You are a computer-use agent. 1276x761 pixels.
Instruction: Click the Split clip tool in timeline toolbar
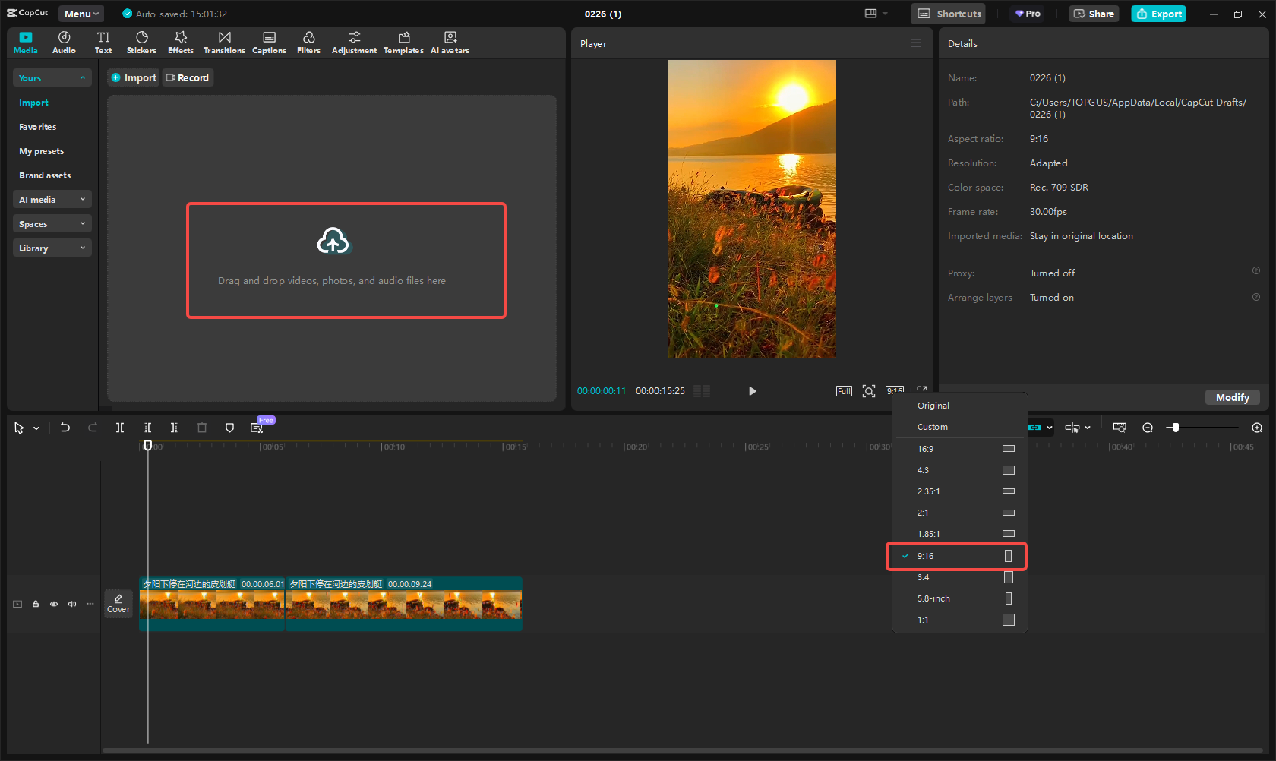120,428
